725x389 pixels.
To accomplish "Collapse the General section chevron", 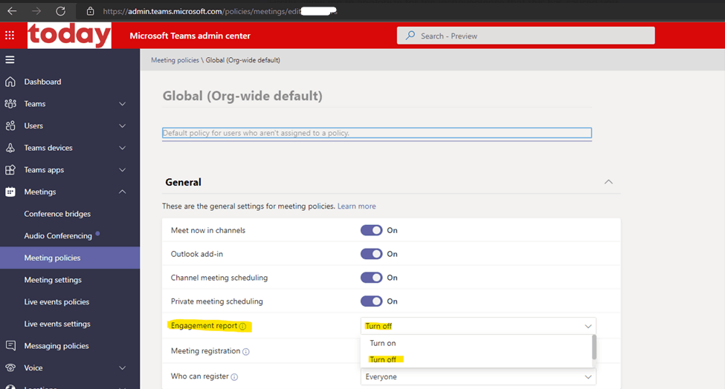I will (x=608, y=182).
